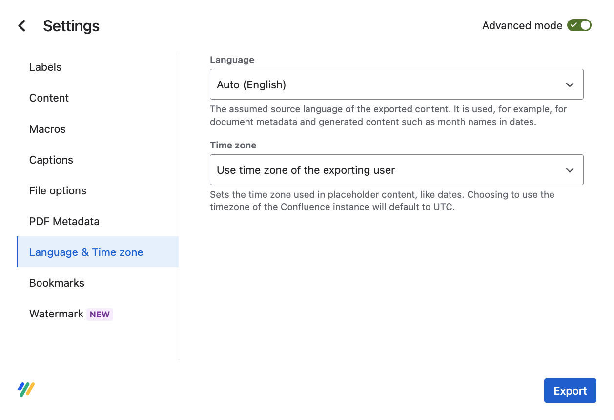Click the chevron arrow in the Time zone field
Screen dimensions: 614x420
pos(569,170)
